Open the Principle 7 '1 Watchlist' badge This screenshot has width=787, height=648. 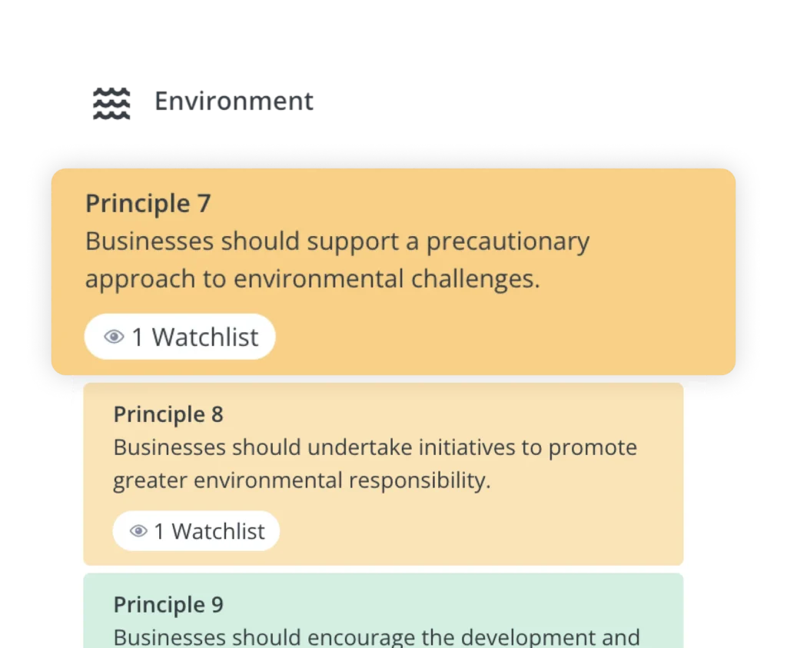(x=180, y=337)
